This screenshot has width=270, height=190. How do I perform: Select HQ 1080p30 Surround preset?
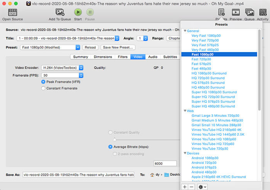pos(209,73)
